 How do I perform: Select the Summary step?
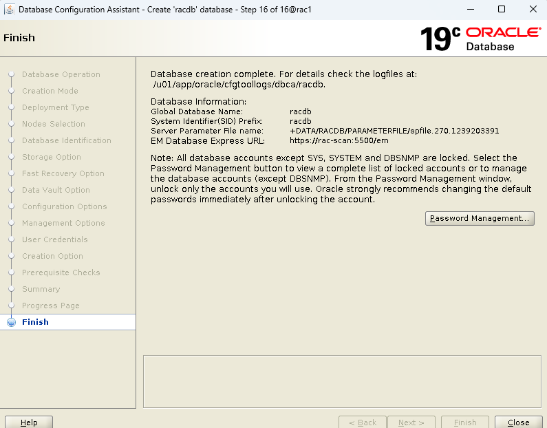point(41,289)
